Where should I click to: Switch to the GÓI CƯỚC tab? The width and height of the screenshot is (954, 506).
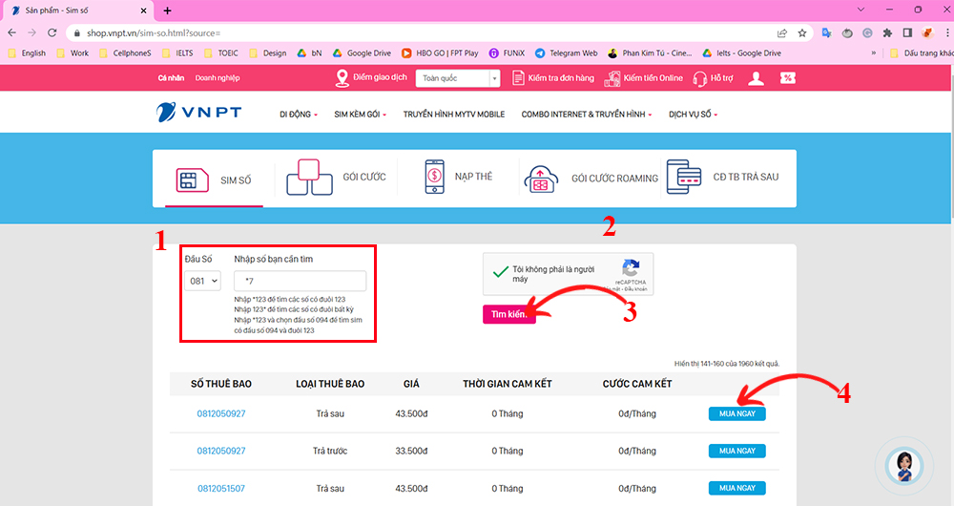coord(336,178)
